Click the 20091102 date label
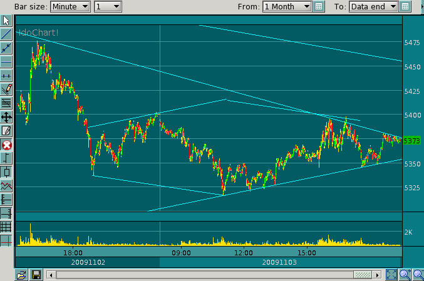This screenshot has height=281, width=424. coord(88,262)
